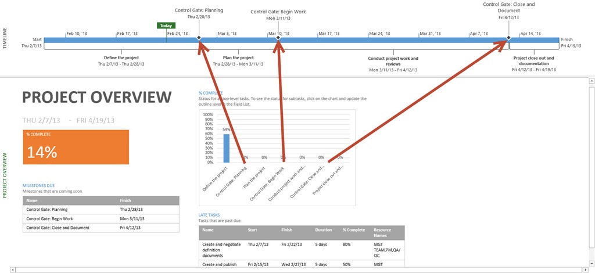Click the orange 14% complete box
Screen dimensions: 595x273
coord(76,147)
